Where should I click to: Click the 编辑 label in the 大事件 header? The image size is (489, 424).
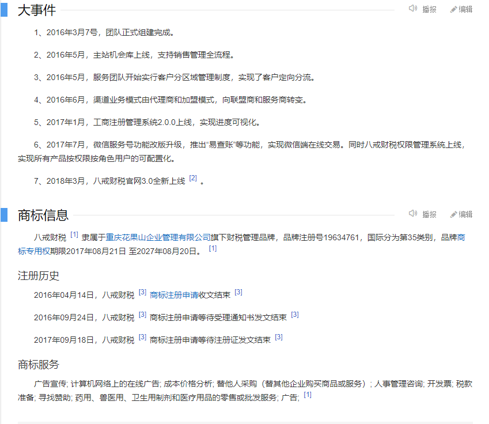465,10
